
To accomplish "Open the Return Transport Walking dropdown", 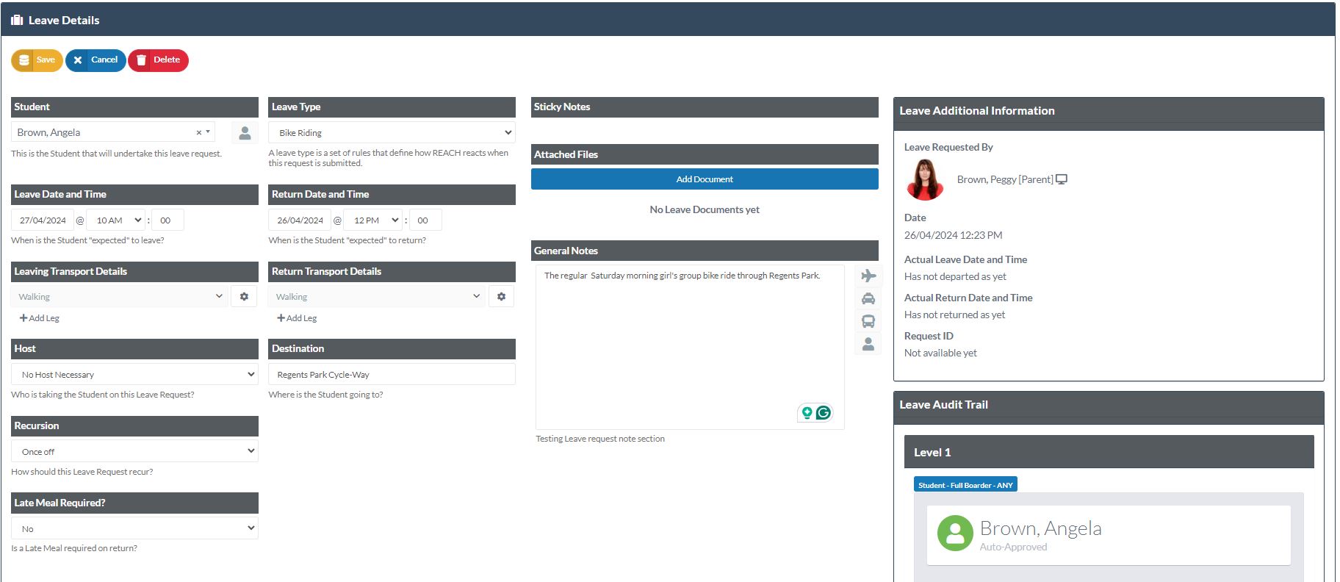I will tap(377, 297).
